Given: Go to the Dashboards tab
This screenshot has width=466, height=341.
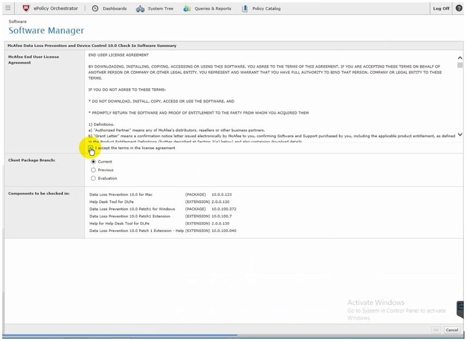Looking at the screenshot, I should 115,9.
